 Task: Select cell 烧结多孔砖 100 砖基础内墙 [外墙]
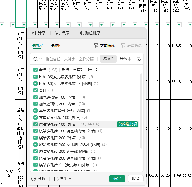21,128
